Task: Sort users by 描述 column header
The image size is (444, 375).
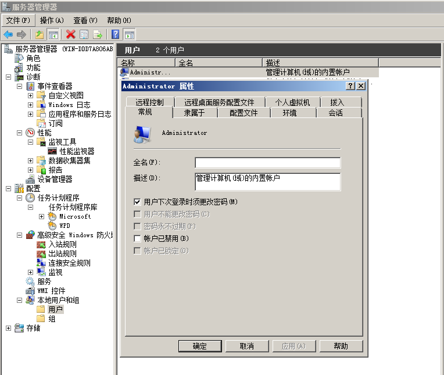Action: 321,63
